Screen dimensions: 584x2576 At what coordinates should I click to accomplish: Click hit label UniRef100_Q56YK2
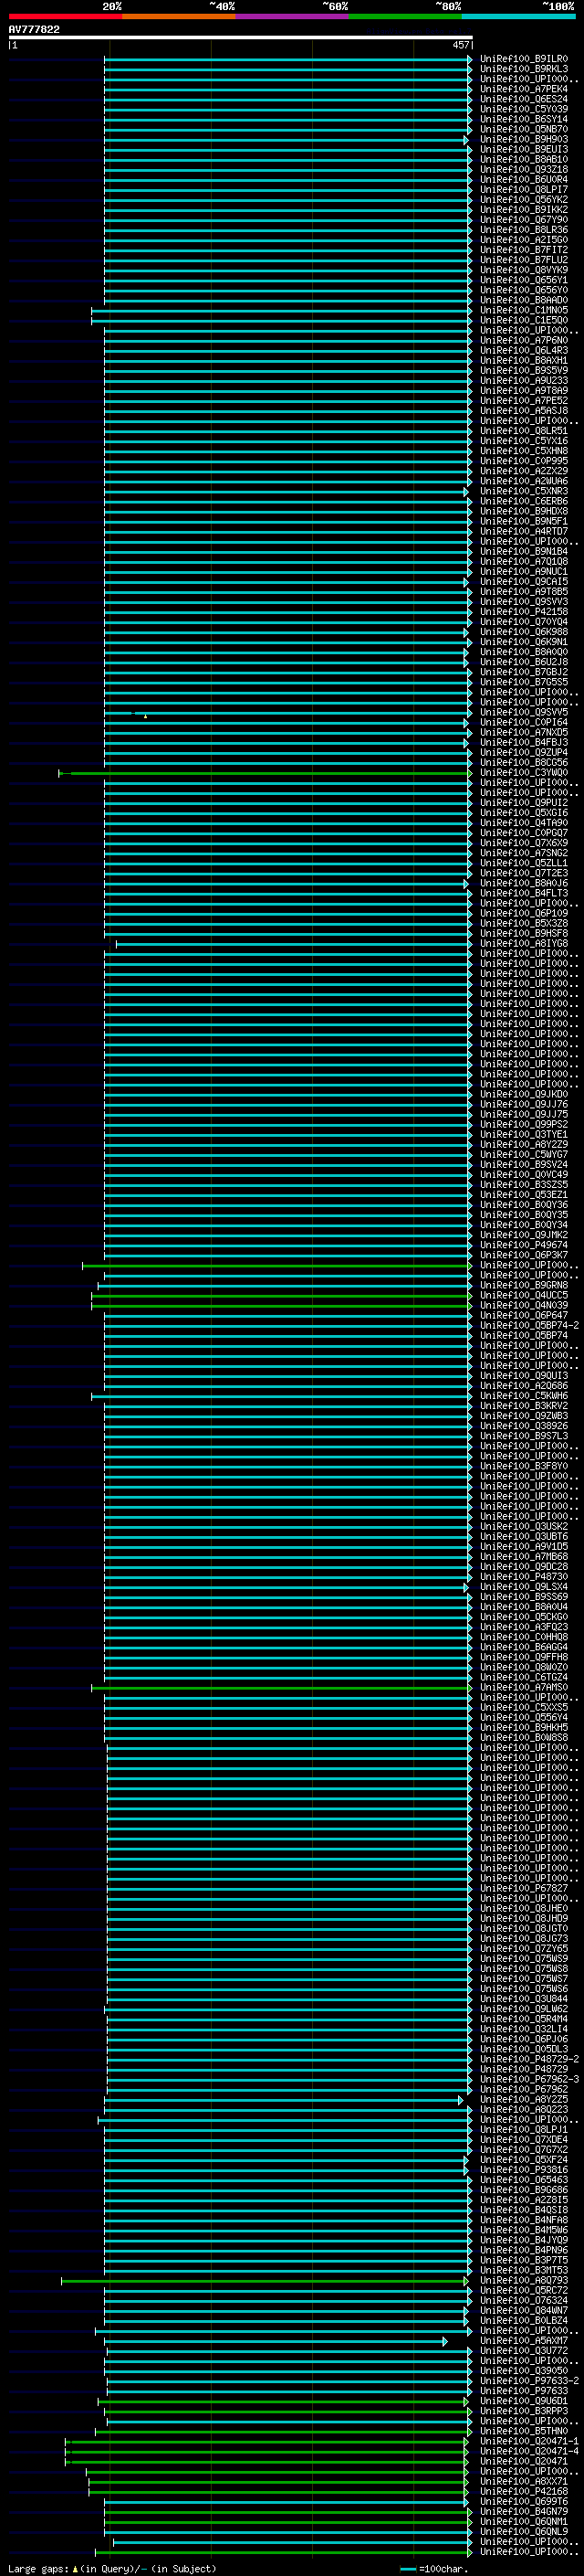click(x=523, y=199)
